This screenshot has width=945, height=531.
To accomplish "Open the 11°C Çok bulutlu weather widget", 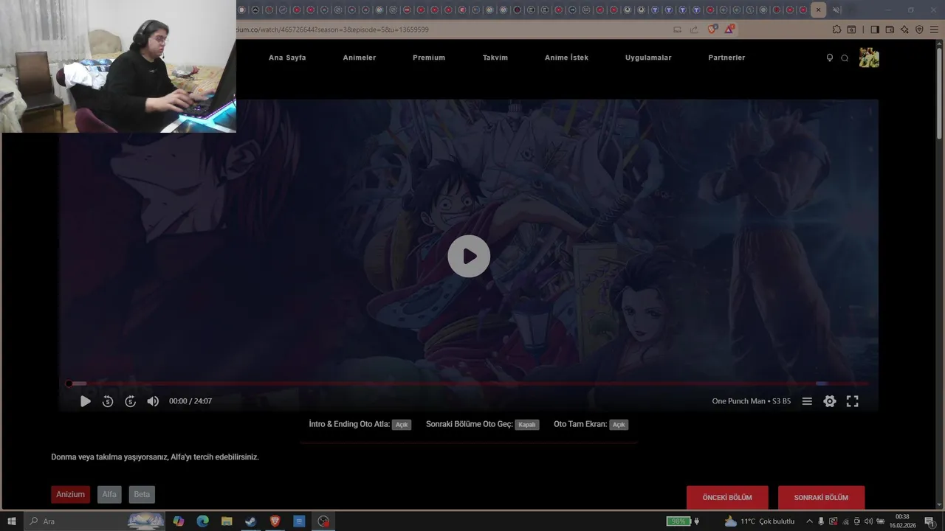I will pyautogui.click(x=760, y=521).
